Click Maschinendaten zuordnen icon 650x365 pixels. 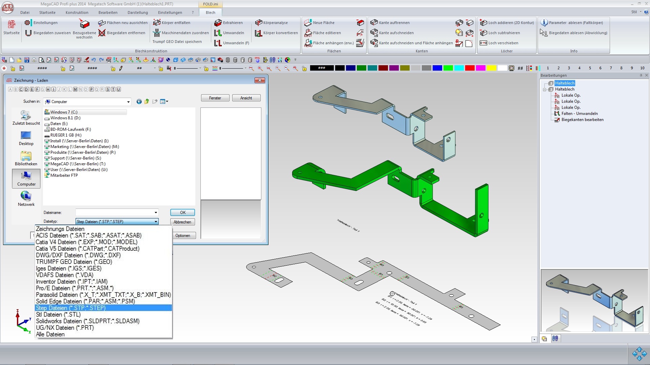(x=157, y=33)
